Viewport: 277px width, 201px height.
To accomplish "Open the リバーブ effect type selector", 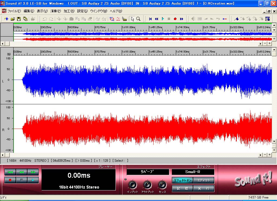I will pos(148,172).
